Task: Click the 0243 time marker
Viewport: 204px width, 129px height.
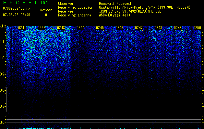Action: [61, 28]
